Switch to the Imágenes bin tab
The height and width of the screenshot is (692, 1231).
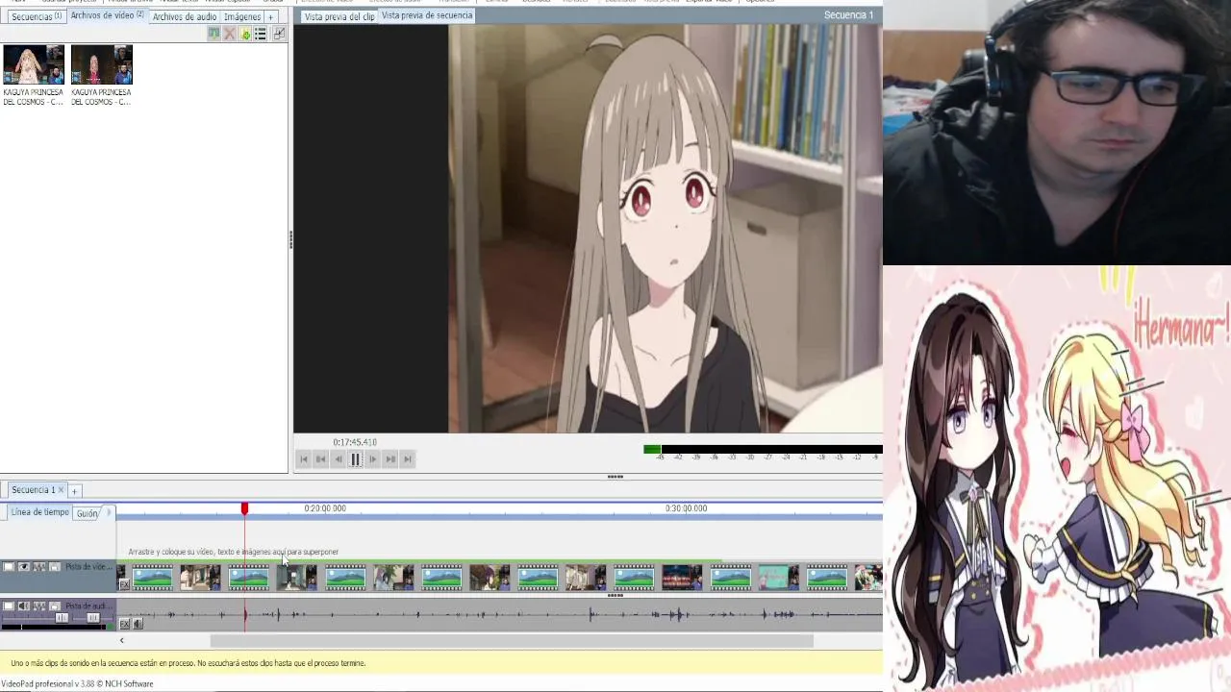242,16
